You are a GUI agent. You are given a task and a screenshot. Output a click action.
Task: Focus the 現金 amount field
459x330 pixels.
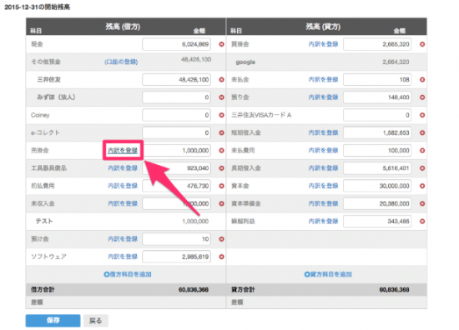click(x=177, y=44)
